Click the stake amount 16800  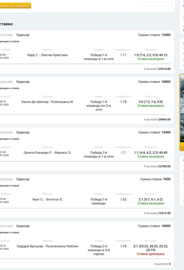click(166, 82)
